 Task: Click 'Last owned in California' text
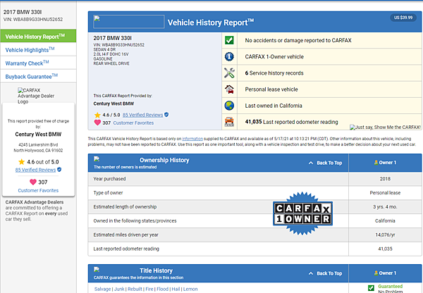pyautogui.click(x=274, y=106)
